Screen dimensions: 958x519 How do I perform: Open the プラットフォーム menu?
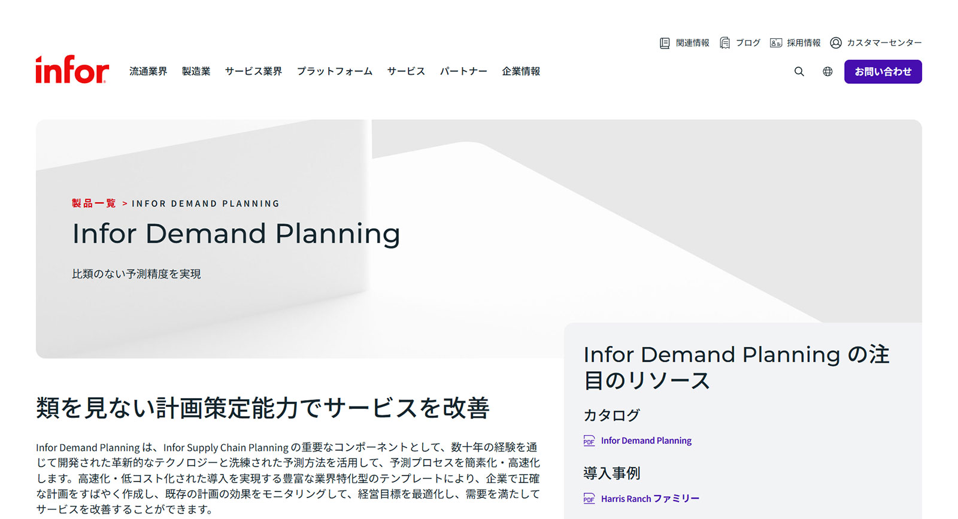(x=335, y=71)
